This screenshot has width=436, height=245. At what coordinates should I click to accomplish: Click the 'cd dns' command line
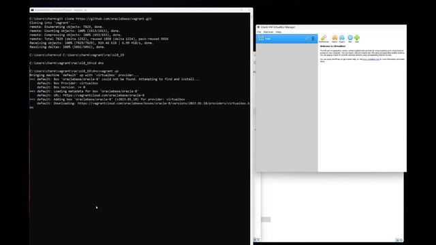coord(67,63)
